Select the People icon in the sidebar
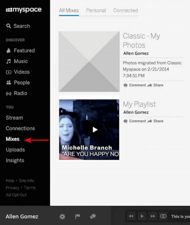 8,82
